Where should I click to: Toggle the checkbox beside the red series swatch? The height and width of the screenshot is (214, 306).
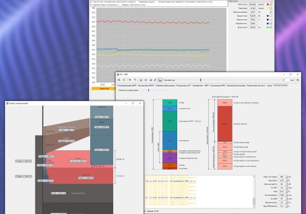click(271, 4)
